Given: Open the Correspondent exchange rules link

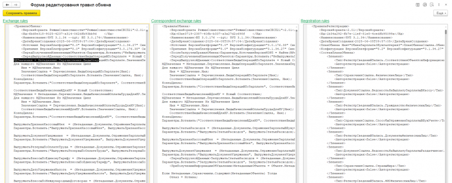Looking at the screenshot, I should click(x=176, y=21).
